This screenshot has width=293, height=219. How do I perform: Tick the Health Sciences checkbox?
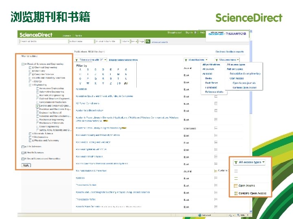(x=23, y=153)
